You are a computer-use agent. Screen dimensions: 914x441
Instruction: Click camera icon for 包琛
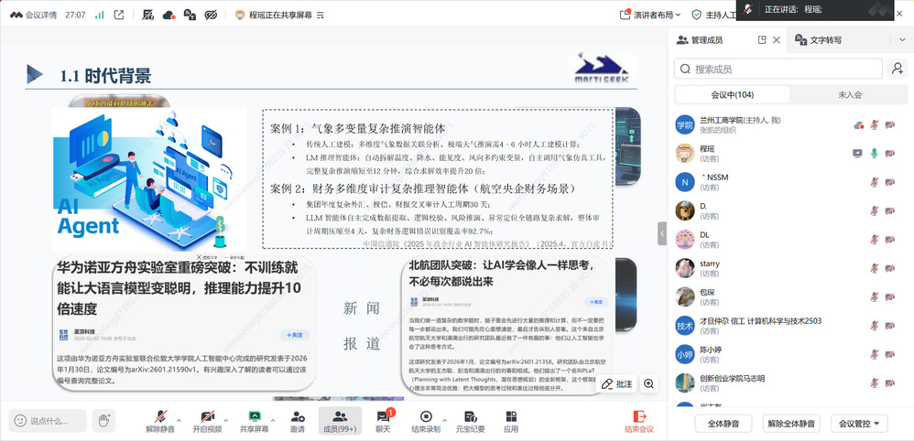coord(889,296)
